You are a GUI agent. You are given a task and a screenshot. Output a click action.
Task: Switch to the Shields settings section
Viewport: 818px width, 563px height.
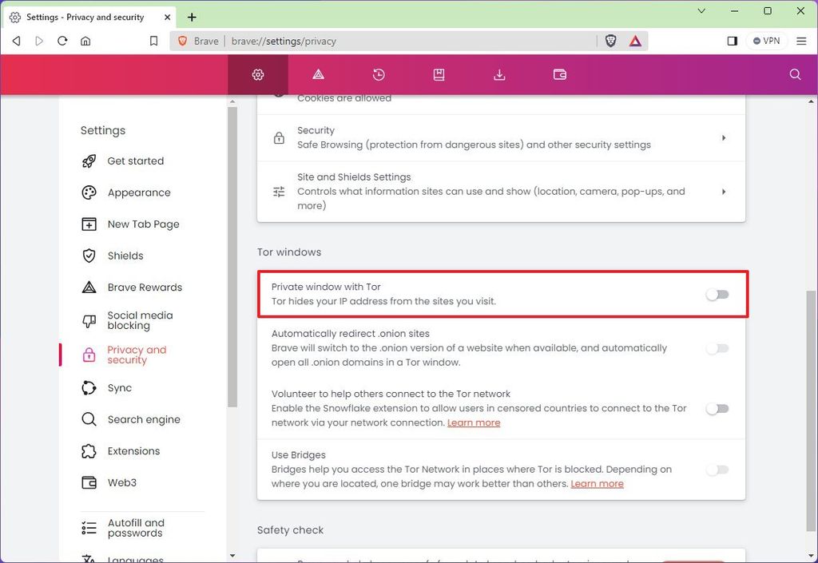tap(125, 256)
